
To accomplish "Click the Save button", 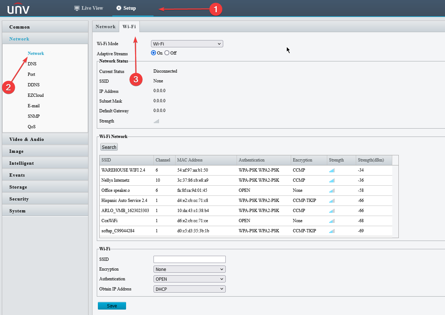I will [112, 306].
